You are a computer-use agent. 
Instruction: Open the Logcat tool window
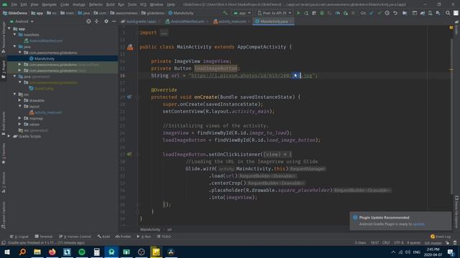click(19, 236)
